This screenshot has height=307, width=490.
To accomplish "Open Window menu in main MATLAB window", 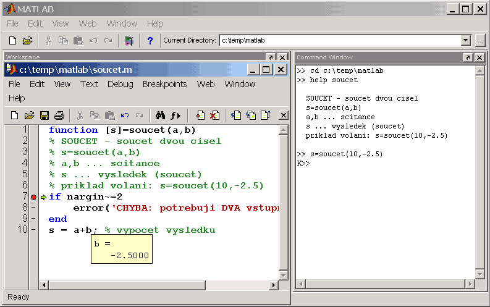I will 122,23.
